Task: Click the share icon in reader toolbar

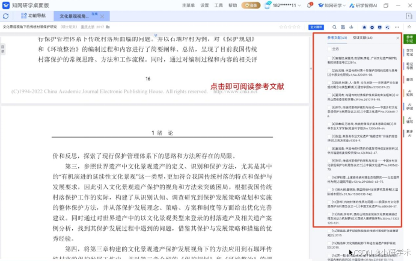Action: click(x=387, y=27)
